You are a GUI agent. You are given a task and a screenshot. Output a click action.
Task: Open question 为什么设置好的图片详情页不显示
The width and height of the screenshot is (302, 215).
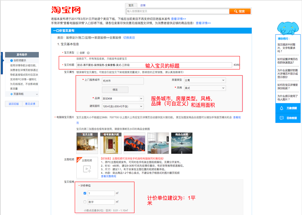(x=287, y=74)
